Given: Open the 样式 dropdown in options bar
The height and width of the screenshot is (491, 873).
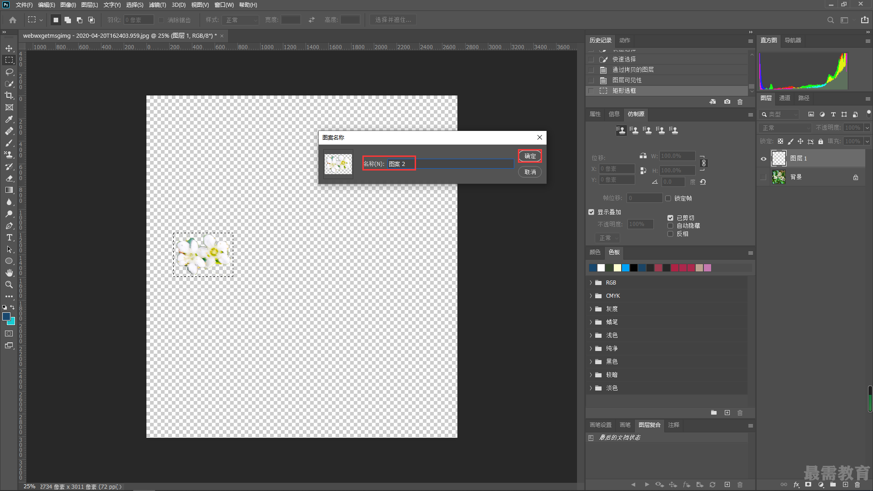Looking at the screenshot, I should point(241,20).
